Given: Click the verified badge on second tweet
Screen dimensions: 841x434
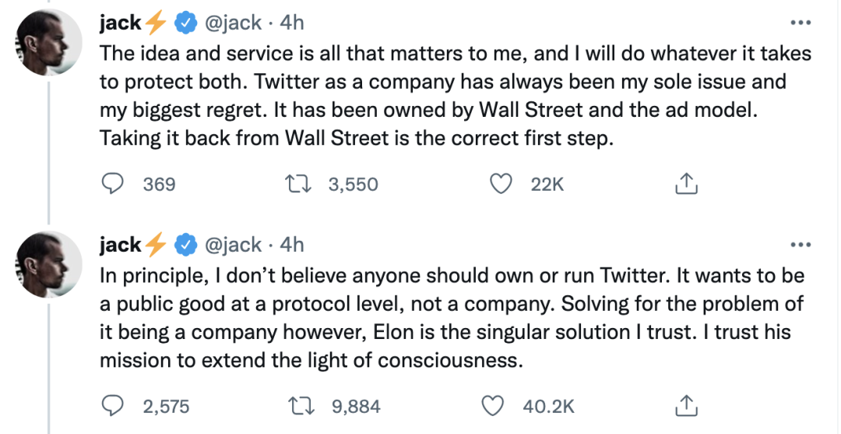Looking at the screenshot, I should [184, 245].
